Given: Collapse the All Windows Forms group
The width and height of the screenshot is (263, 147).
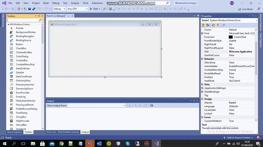Looking at the screenshot, I should click(8, 24).
